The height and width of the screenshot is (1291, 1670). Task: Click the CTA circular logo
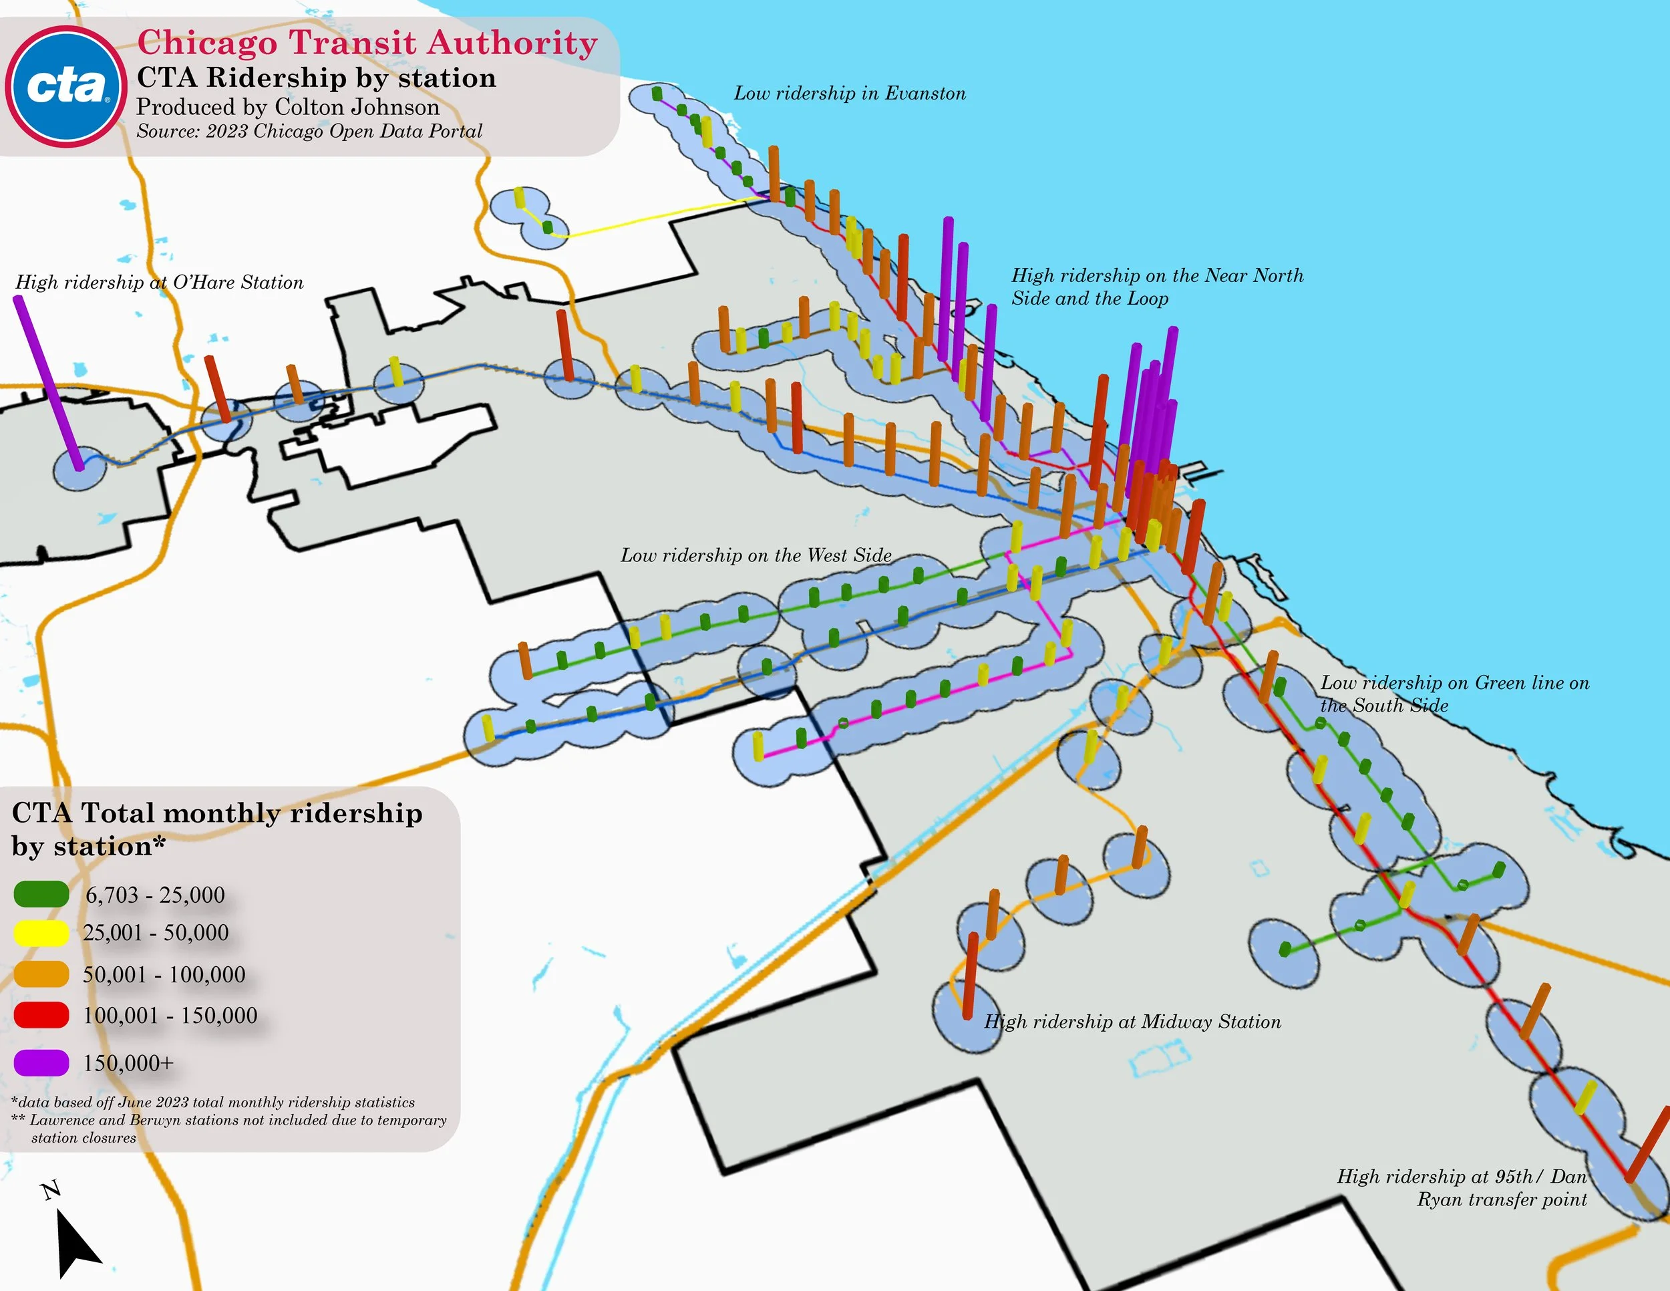click(67, 86)
